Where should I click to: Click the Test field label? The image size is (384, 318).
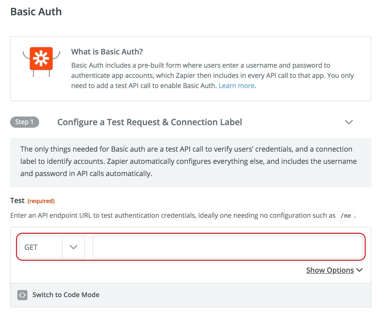point(17,201)
